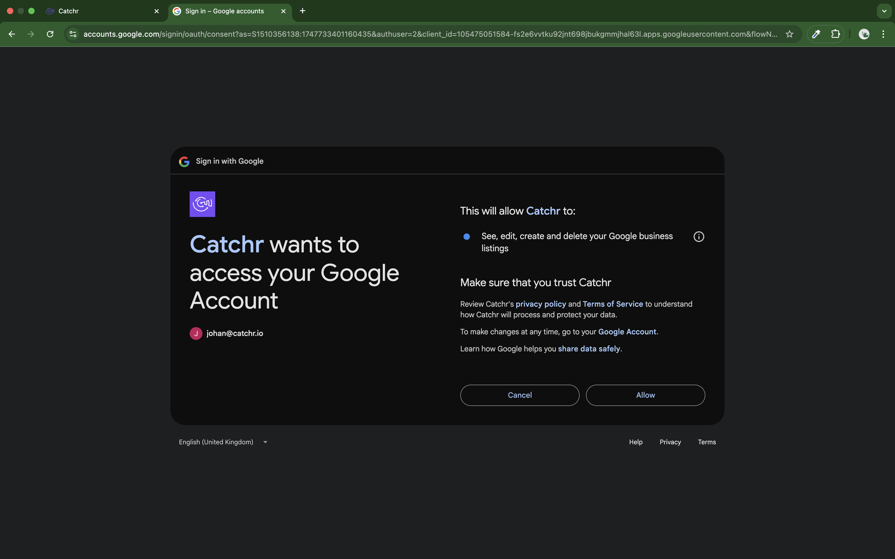Open the eyedropper extension icon
895x559 pixels.
816,34
